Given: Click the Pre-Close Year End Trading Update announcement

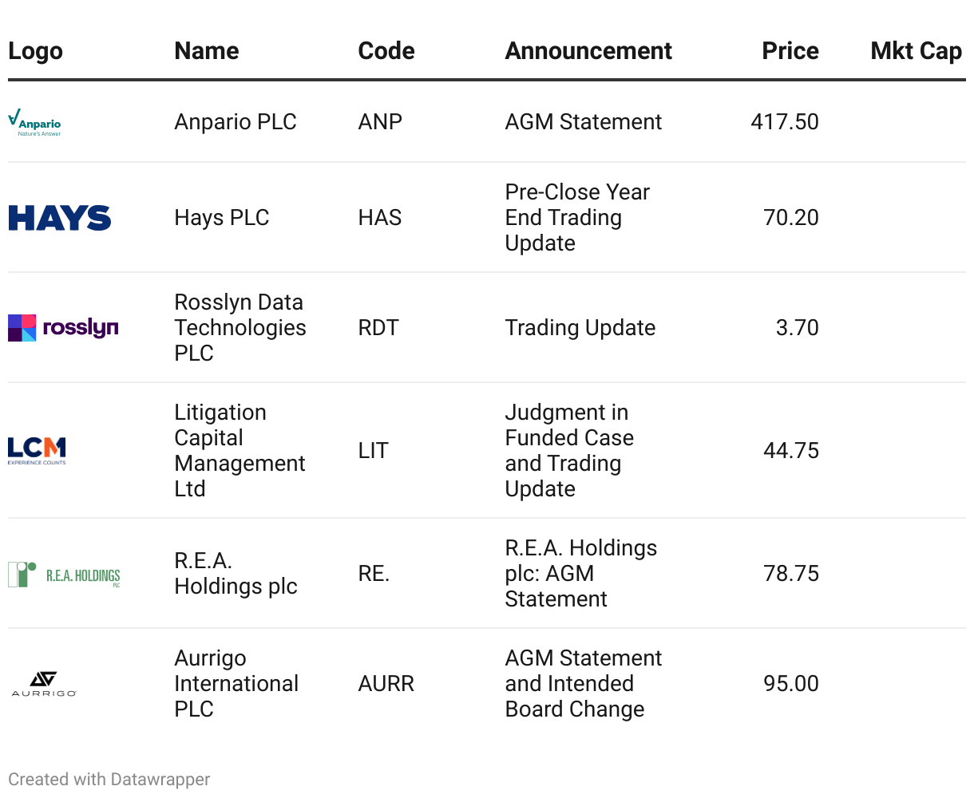Looking at the screenshot, I should pos(576,218).
